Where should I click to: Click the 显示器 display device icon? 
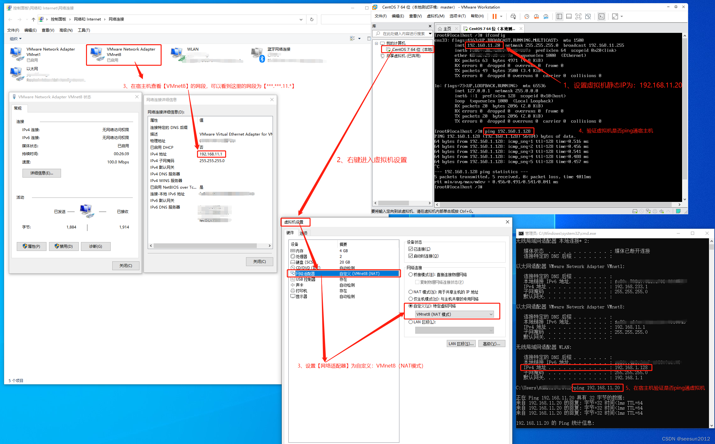point(293,296)
